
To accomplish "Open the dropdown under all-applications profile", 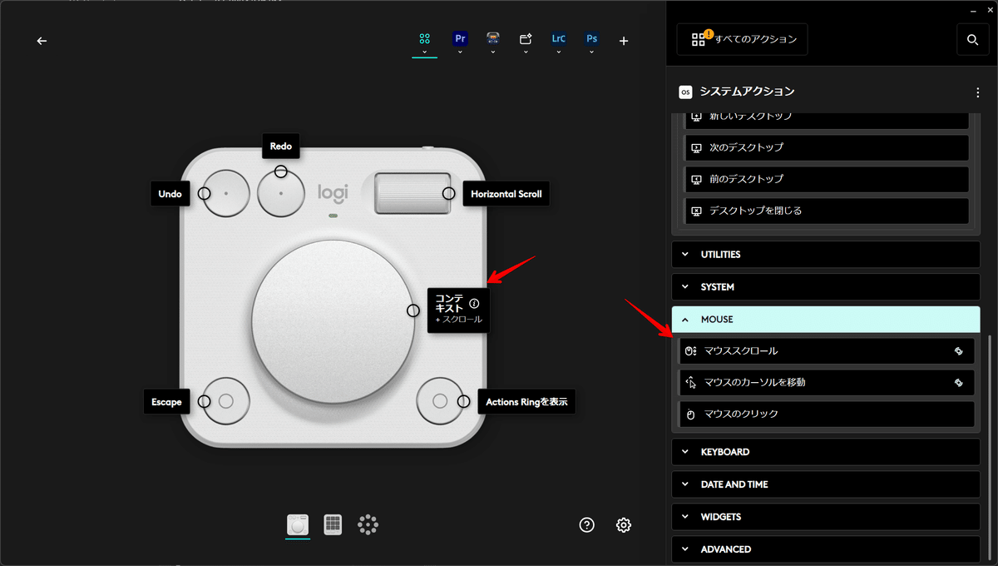I will 424,52.
